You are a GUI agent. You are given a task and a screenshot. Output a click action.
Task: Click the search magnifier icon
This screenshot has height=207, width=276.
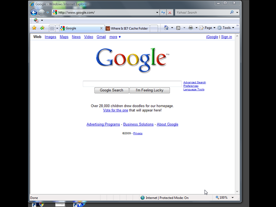[232, 12]
